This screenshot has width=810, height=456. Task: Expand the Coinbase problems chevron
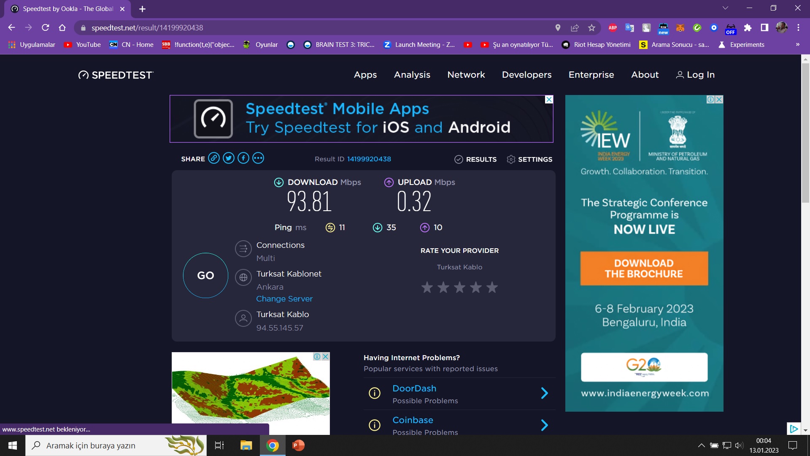tap(544, 425)
